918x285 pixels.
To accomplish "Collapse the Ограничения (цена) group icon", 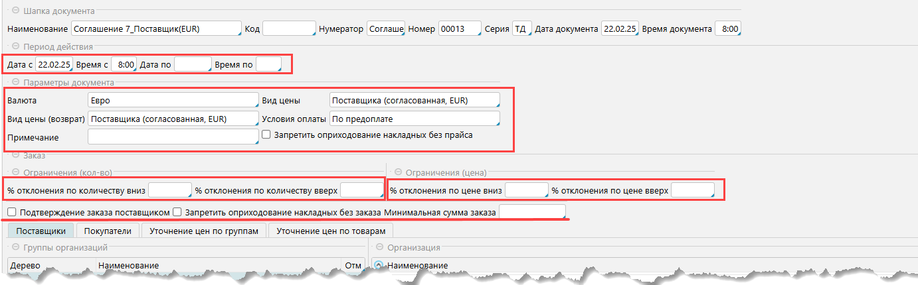I will (x=397, y=172).
